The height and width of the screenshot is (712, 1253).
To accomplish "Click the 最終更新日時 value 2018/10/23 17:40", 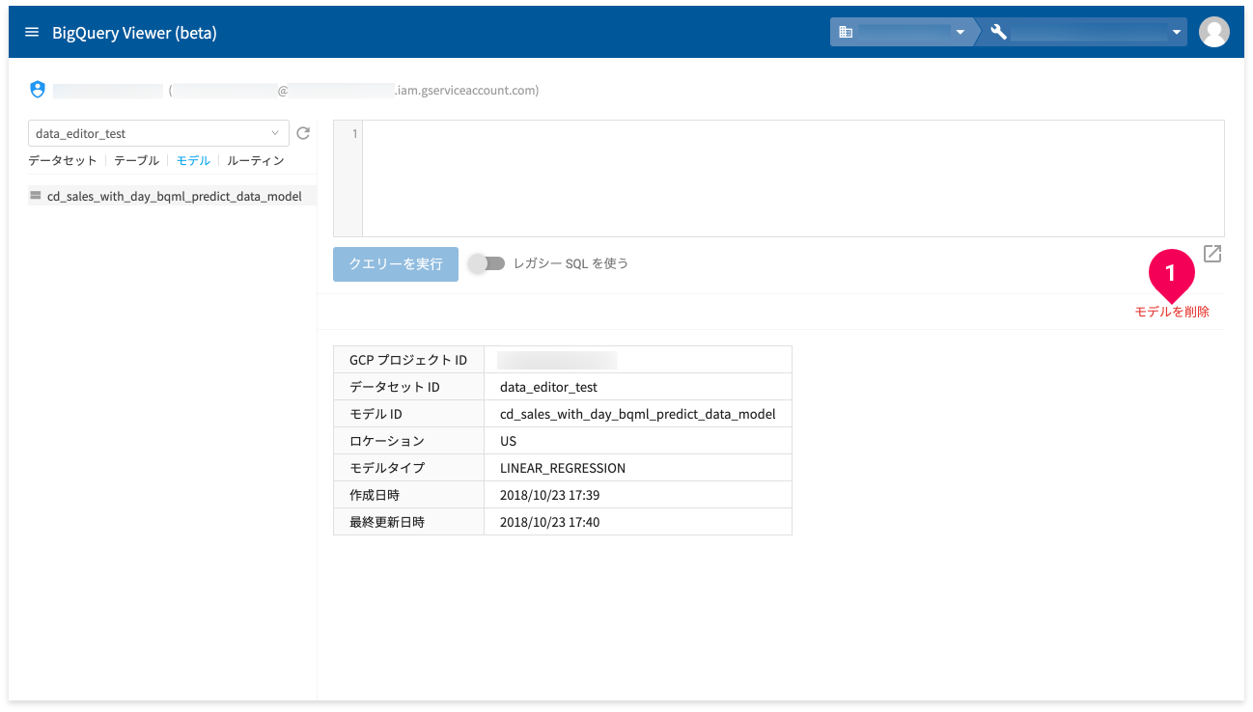I will 550,522.
